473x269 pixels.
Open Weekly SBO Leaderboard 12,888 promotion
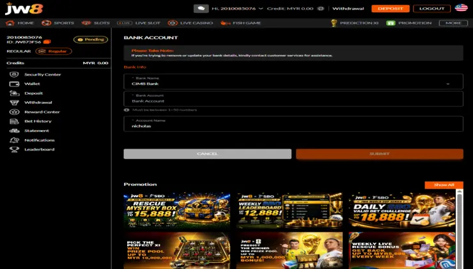[x=290, y=211]
